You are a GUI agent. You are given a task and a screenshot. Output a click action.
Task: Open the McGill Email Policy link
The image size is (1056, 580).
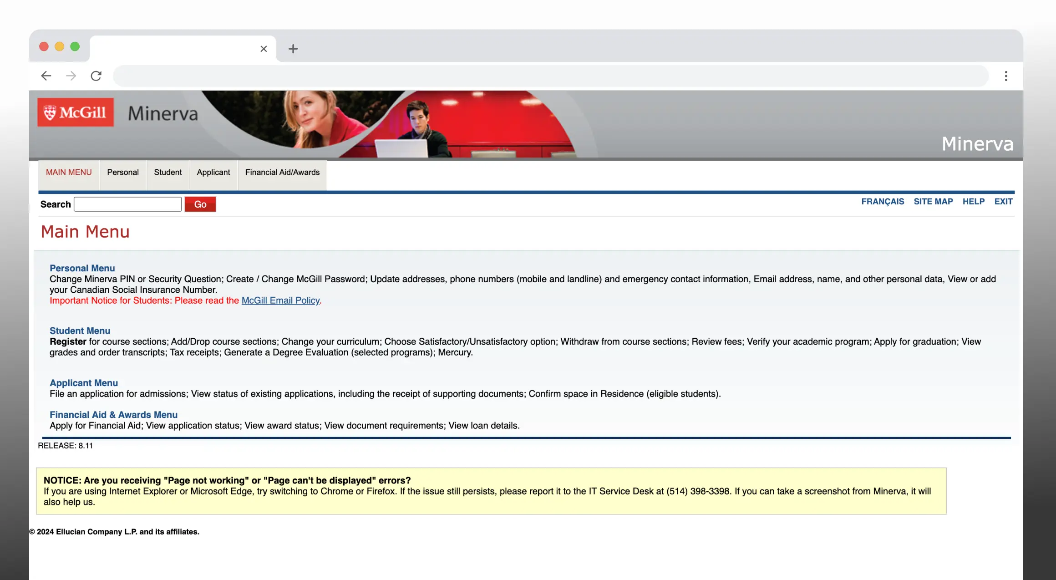[280, 300]
